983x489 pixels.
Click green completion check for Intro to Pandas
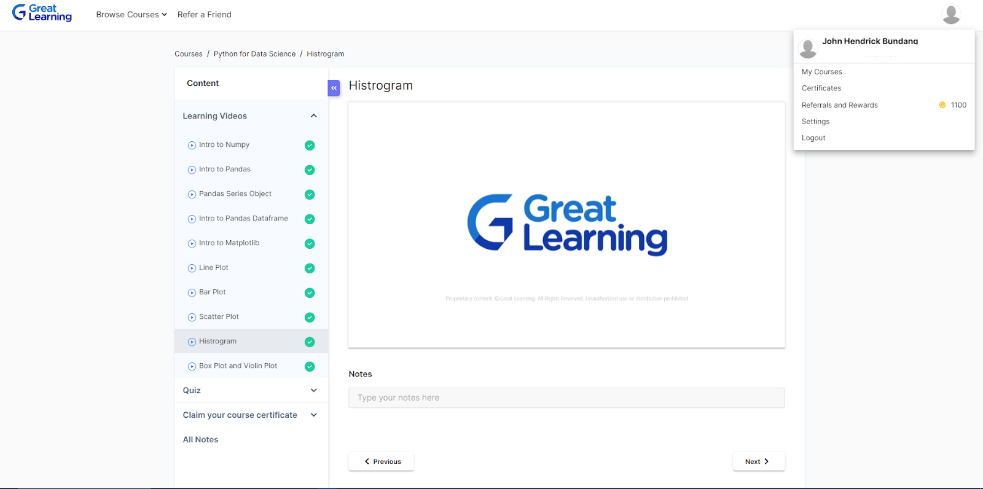coord(310,170)
